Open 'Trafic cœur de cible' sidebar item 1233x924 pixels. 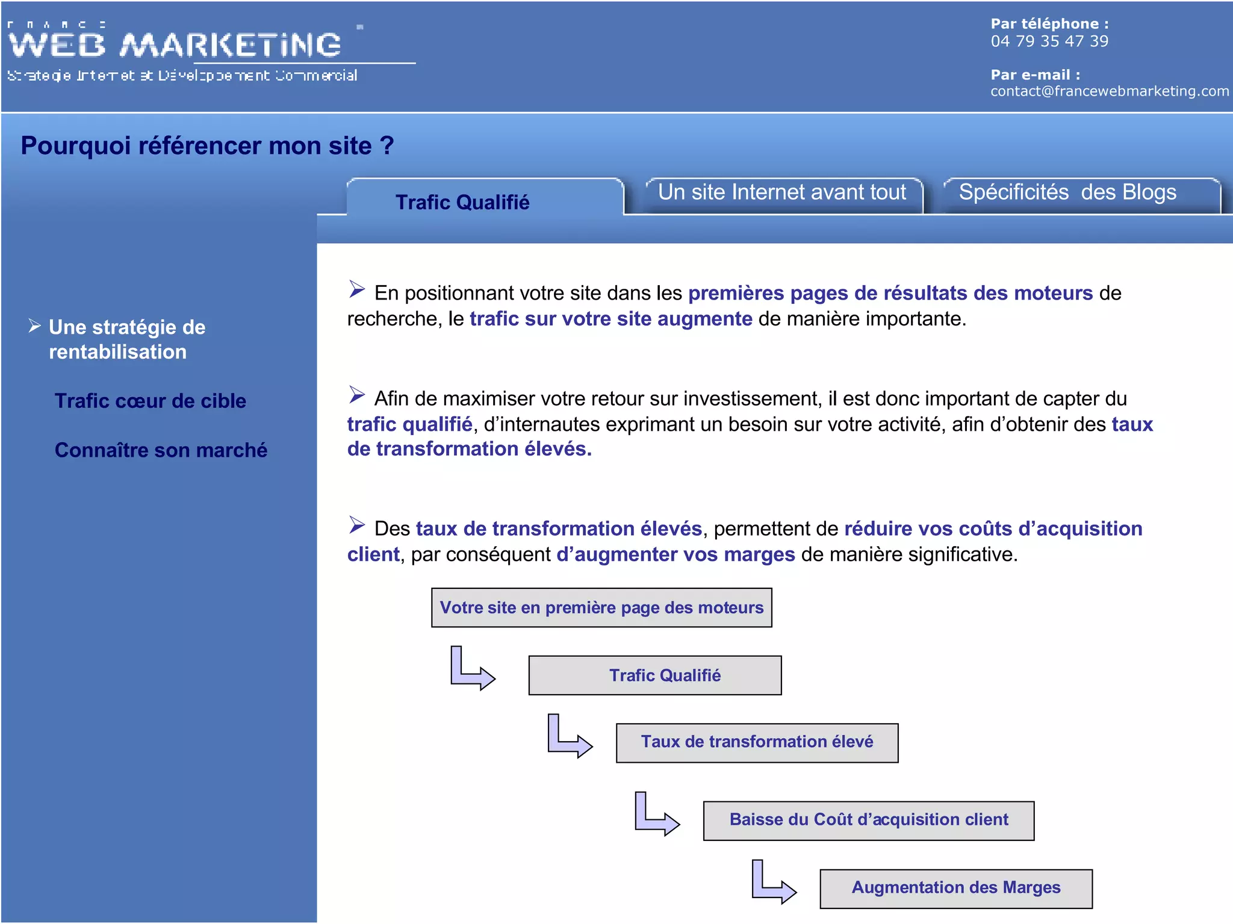pos(150,401)
